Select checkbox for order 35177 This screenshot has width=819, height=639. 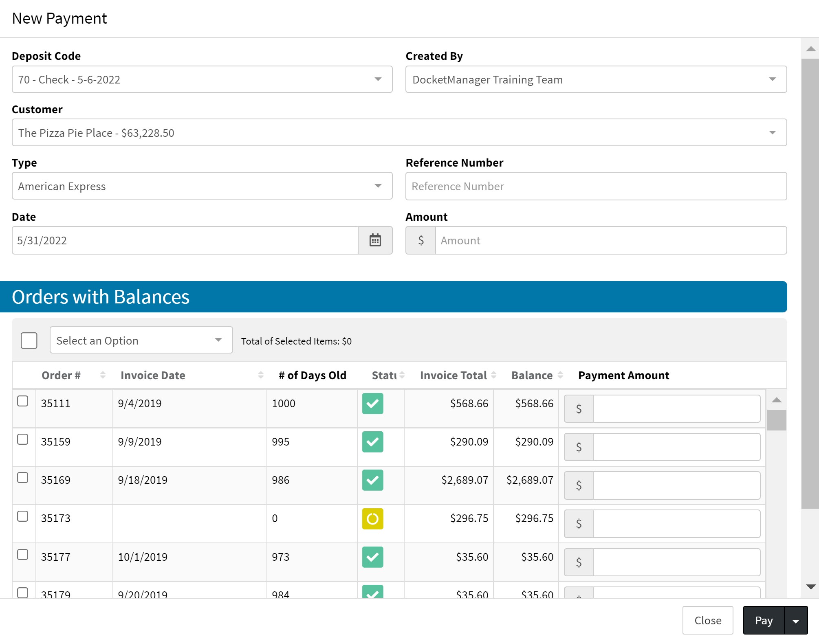click(x=23, y=555)
